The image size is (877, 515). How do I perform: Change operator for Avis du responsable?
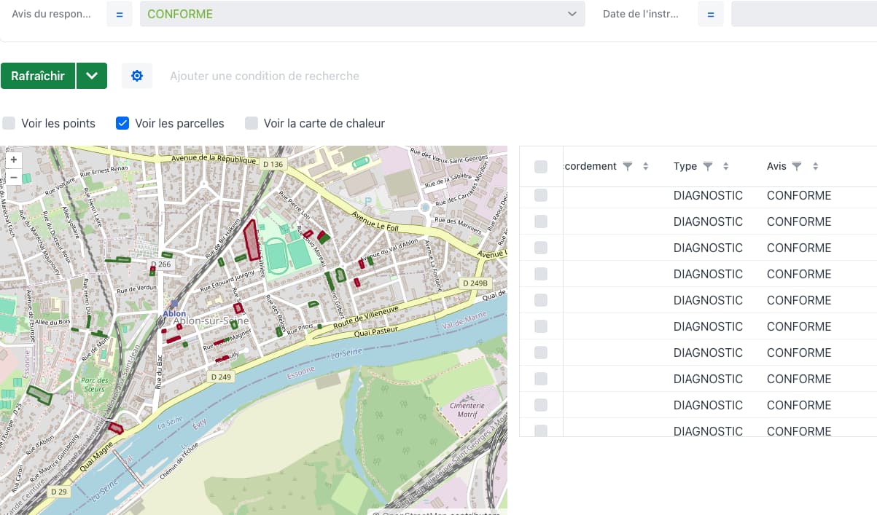pos(120,14)
